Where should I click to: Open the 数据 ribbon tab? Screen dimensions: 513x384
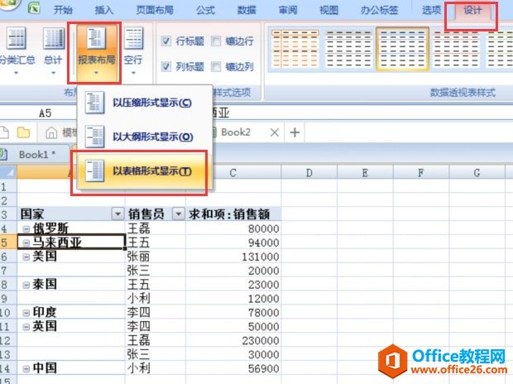[247, 10]
